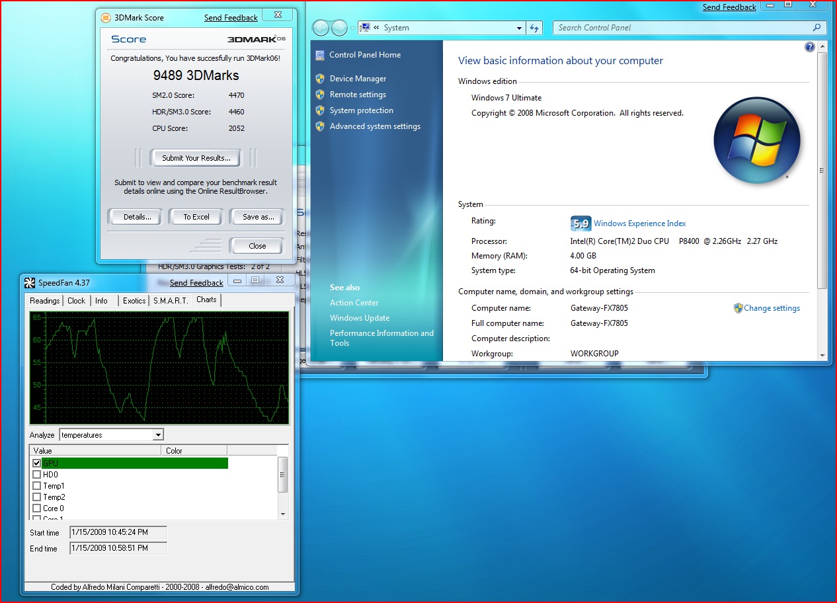The image size is (837, 603).
Task: Switch to the Readings tab
Action: coord(45,301)
